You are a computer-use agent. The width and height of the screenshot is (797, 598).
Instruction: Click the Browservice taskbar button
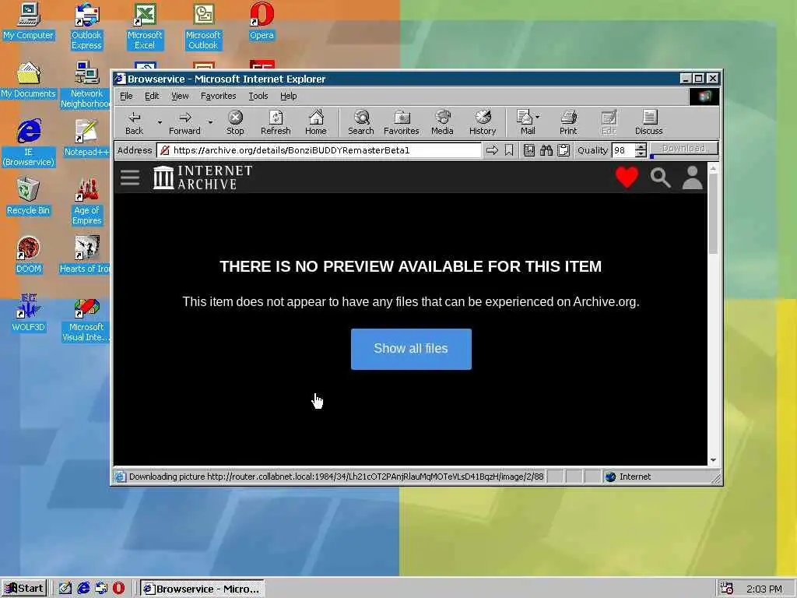click(202, 589)
